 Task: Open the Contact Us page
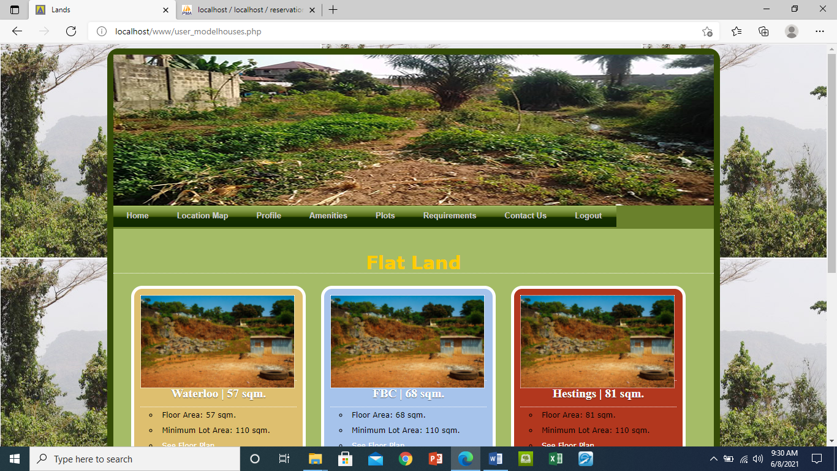pos(525,216)
